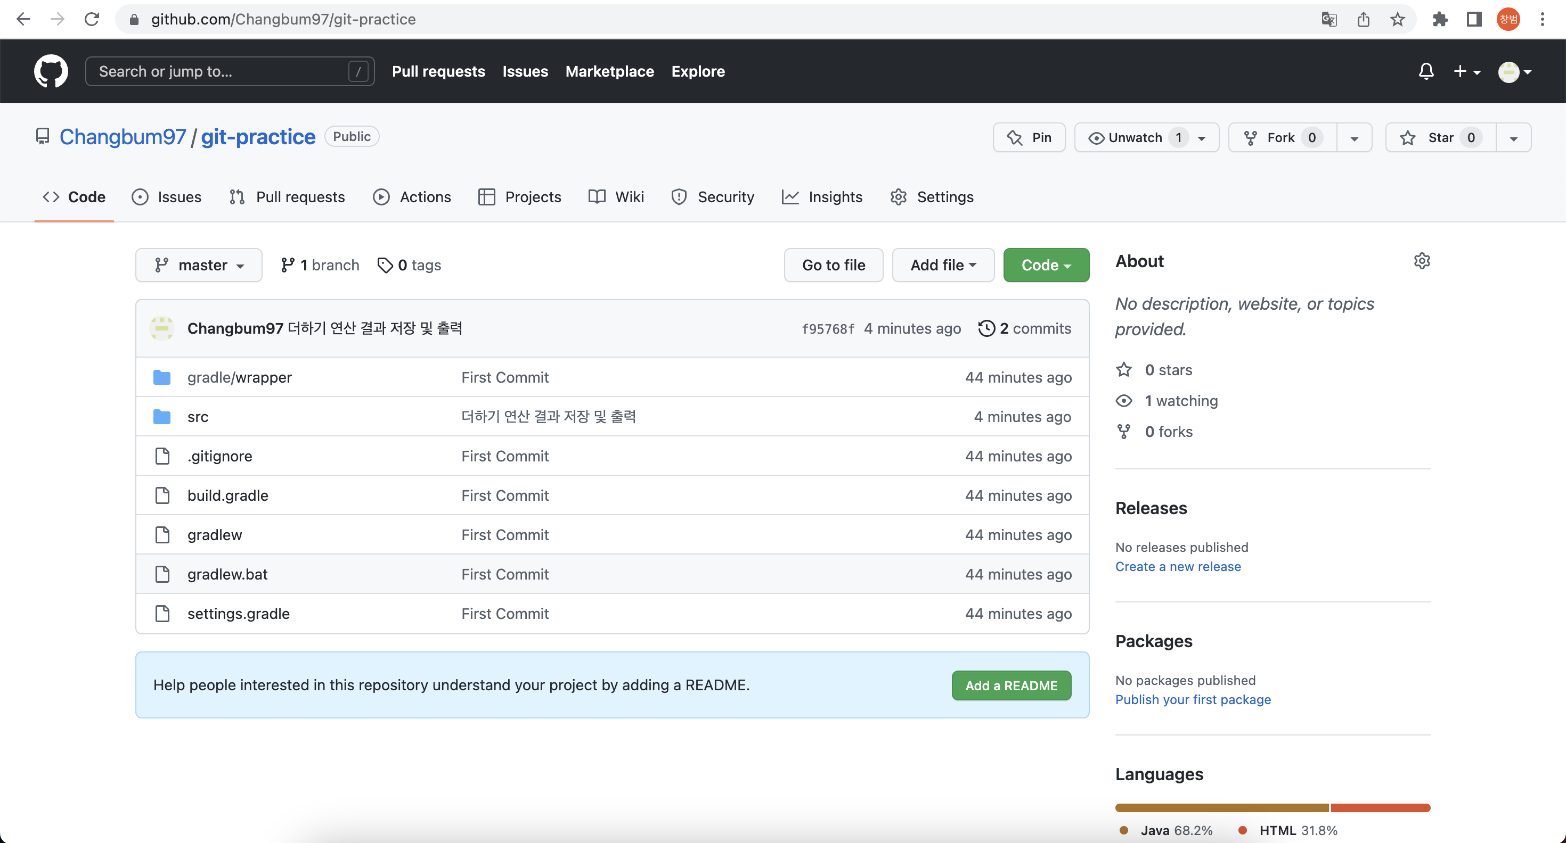Click the Google Translate icon in address bar
The width and height of the screenshot is (1566, 843).
click(1328, 20)
